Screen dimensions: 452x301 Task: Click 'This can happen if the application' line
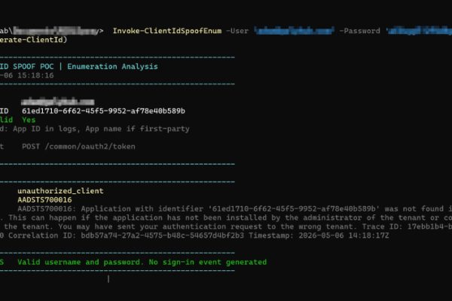coord(226,217)
